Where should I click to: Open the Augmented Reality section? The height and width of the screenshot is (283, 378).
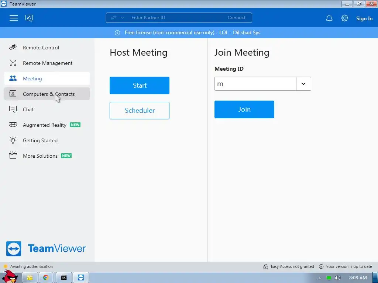47,125
